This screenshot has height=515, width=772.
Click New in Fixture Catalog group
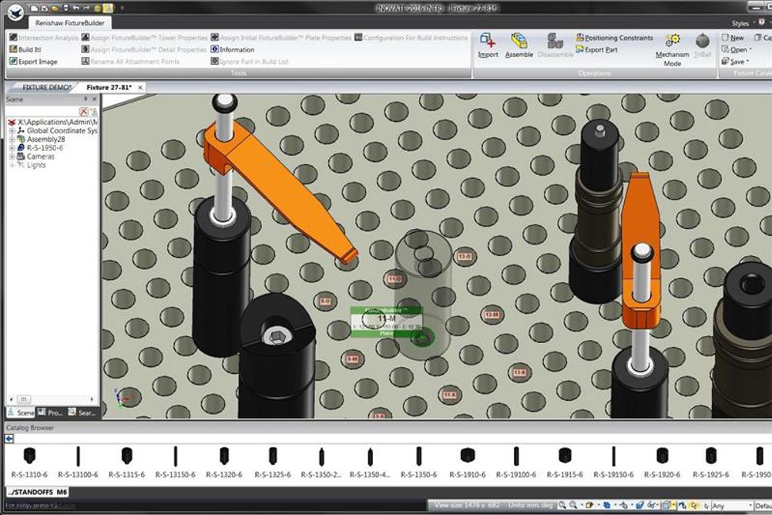(733, 38)
